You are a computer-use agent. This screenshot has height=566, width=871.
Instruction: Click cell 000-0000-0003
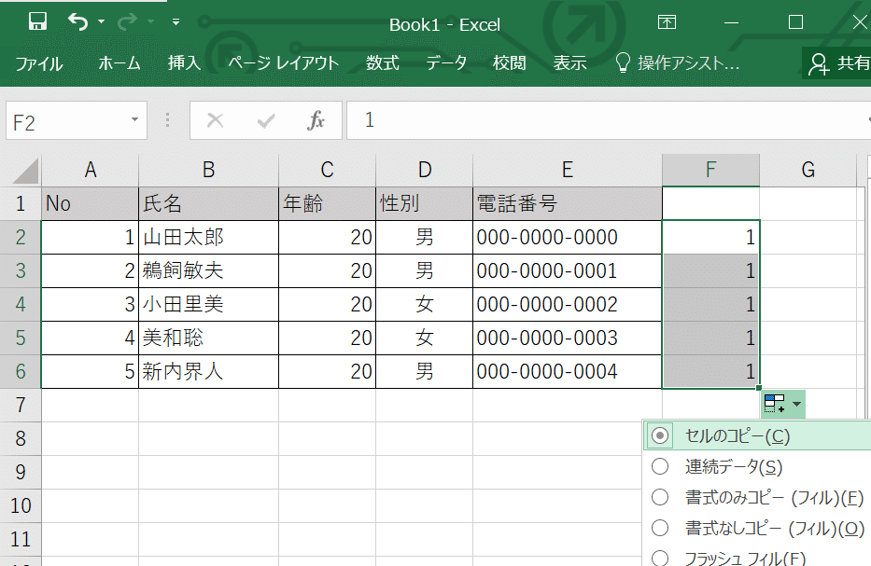568,338
